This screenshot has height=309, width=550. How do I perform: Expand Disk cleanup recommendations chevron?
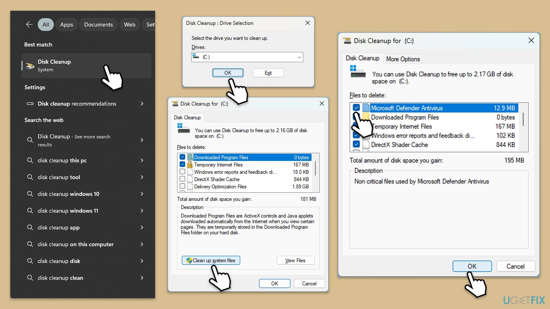(x=142, y=103)
